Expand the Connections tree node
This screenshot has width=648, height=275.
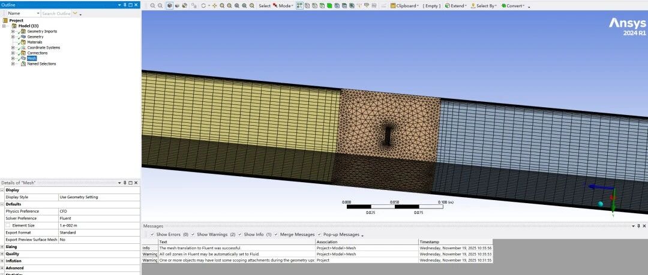(13, 53)
